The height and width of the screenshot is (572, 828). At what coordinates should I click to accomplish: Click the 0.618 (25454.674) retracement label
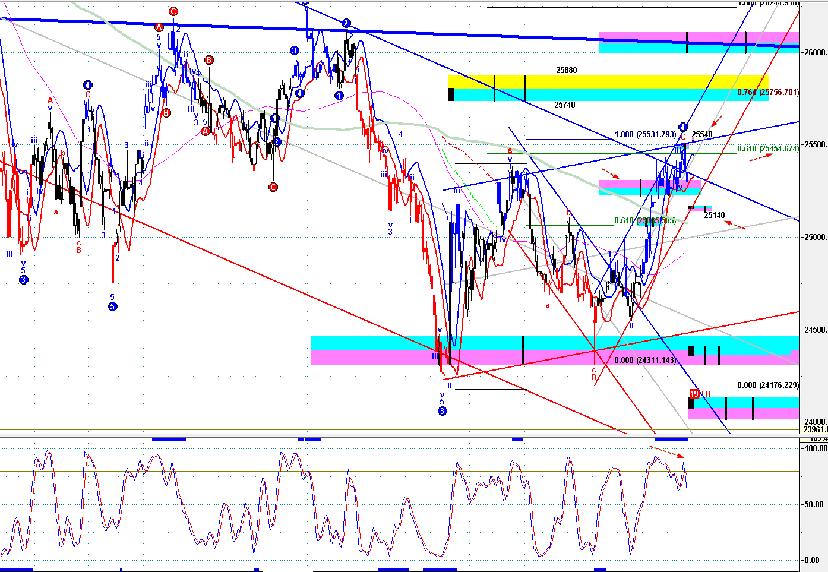point(768,149)
